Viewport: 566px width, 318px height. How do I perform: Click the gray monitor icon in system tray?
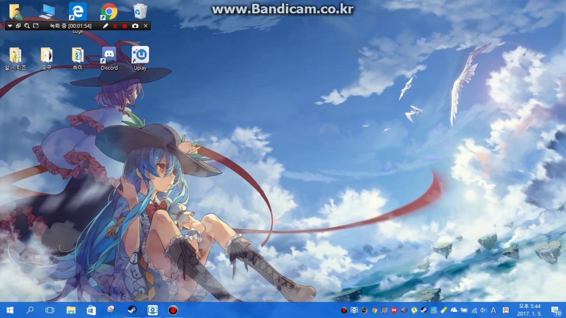(384, 310)
